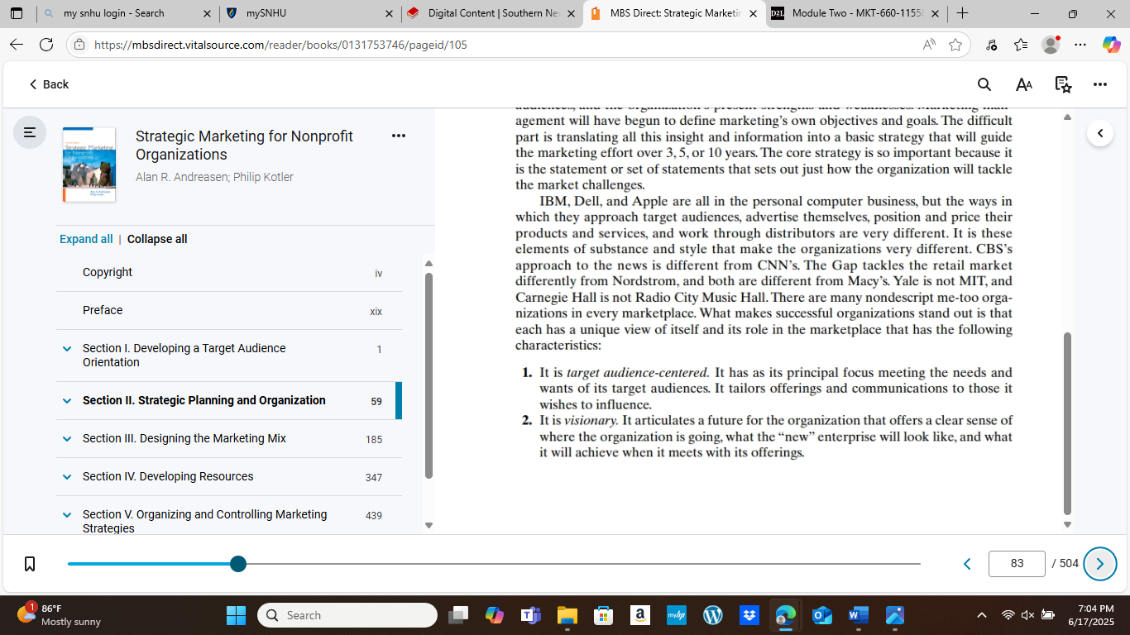Open book options three-dot menu
The width and height of the screenshot is (1130, 635).
tap(399, 136)
